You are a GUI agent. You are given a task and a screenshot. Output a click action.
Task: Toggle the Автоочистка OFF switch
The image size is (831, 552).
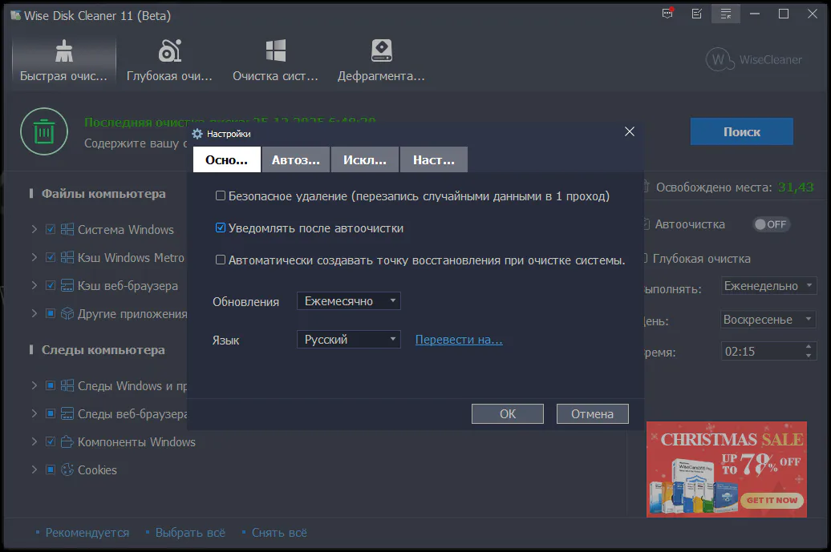771,224
